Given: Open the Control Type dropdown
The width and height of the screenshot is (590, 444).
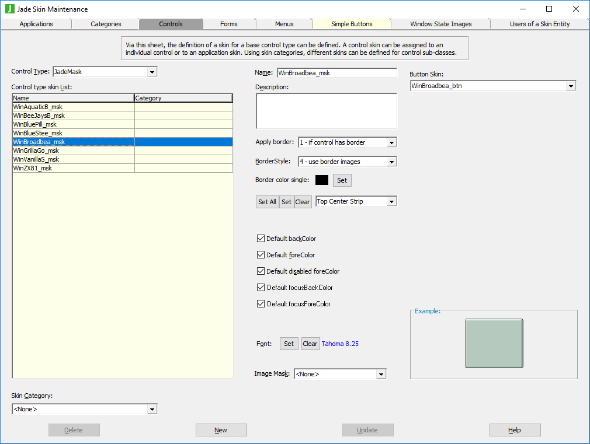Looking at the screenshot, I should point(152,72).
